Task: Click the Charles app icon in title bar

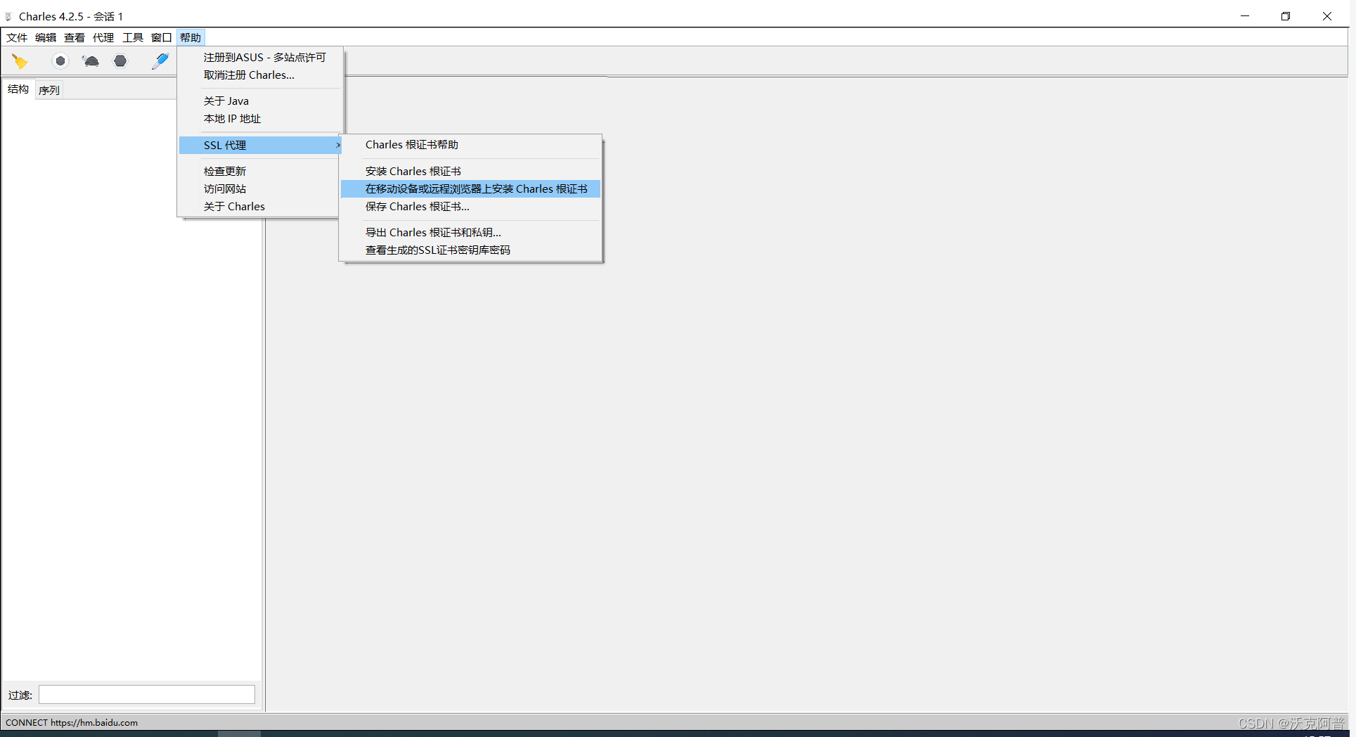Action: pyautogui.click(x=8, y=16)
